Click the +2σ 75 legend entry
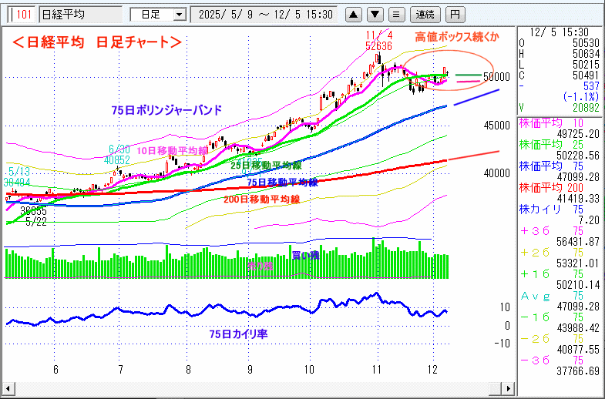Screen dimensions: 605x399 [552, 253]
